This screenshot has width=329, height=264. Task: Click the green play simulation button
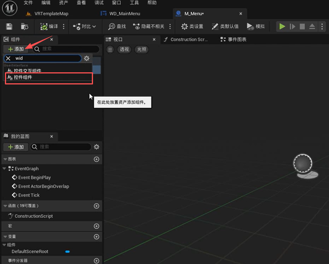[282, 27]
